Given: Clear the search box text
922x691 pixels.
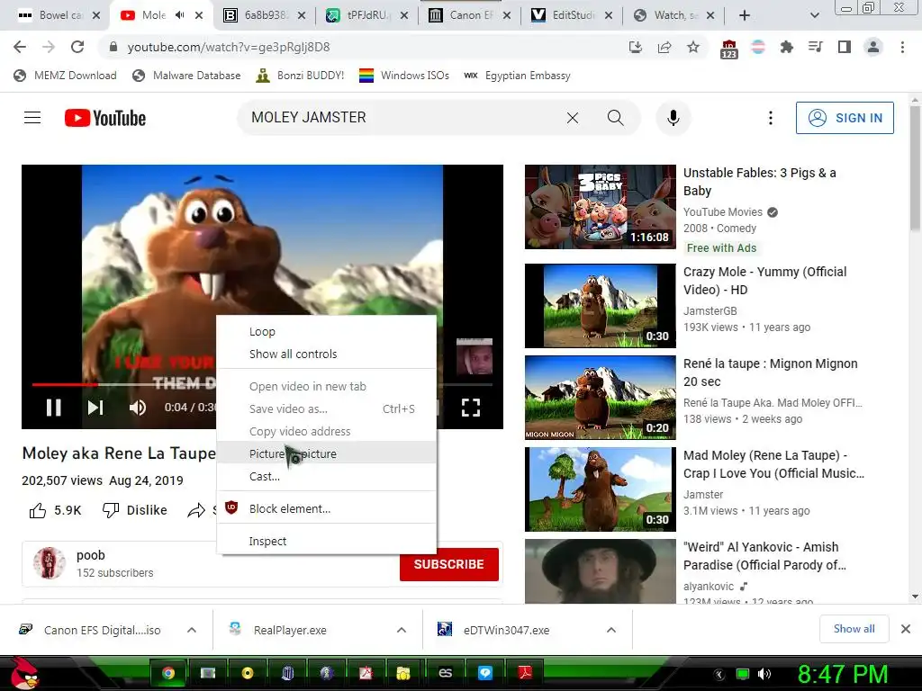Looking at the screenshot, I should pos(572,118).
